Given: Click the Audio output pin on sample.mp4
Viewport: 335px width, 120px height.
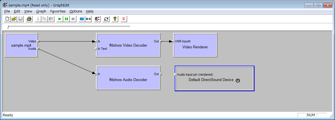Looking at the screenshot, I should pyautogui.click(x=38, y=49).
